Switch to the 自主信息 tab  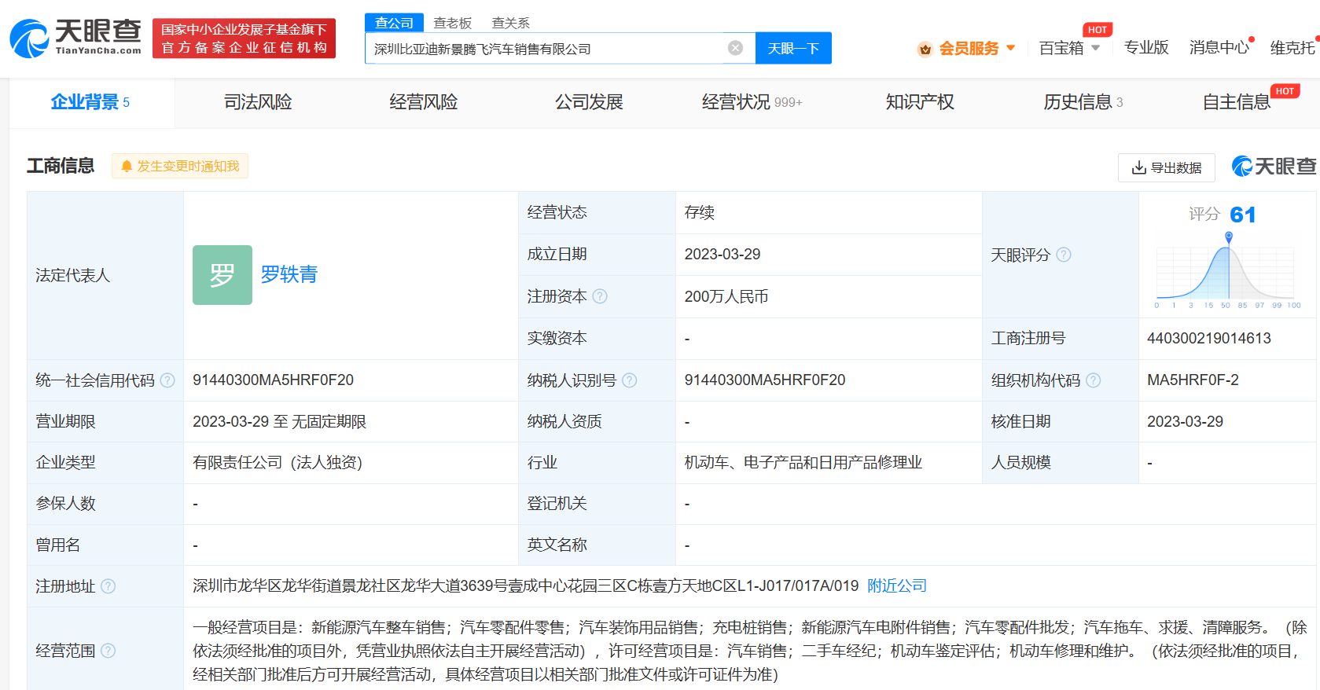[1237, 102]
